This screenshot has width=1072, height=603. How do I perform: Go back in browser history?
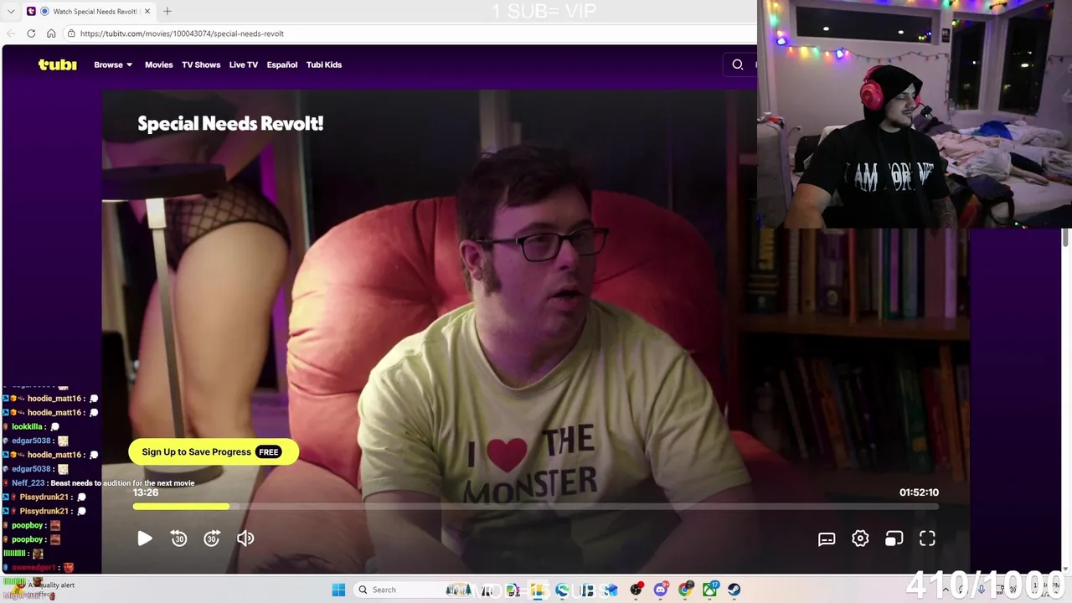pyautogui.click(x=11, y=33)
